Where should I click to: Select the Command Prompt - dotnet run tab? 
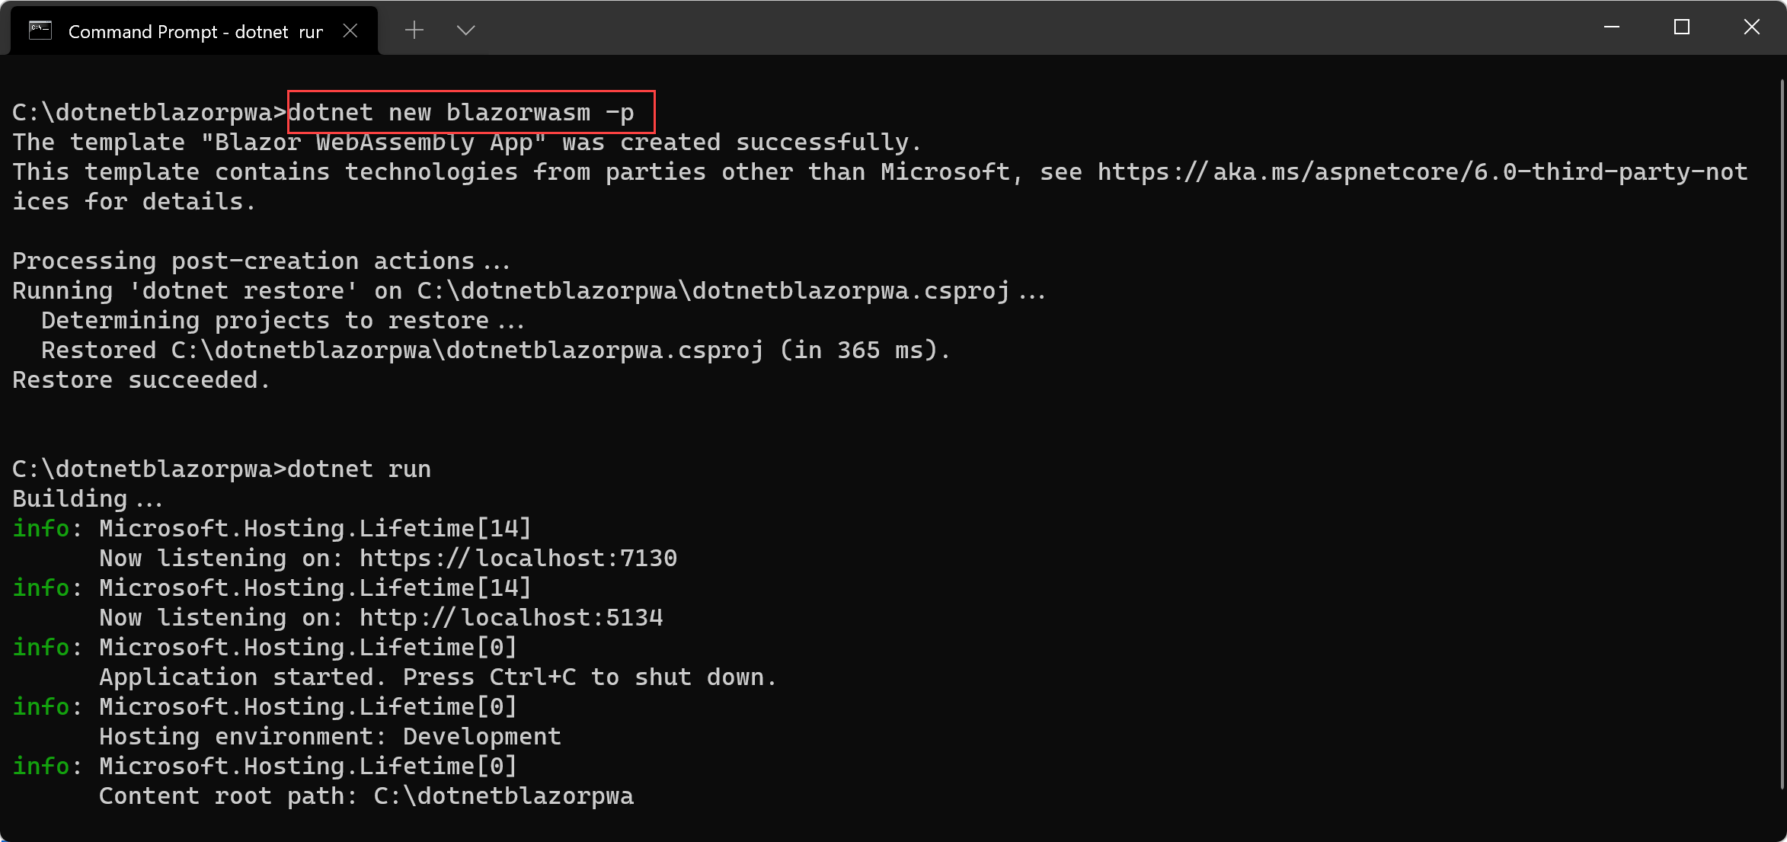pos(195,31)
